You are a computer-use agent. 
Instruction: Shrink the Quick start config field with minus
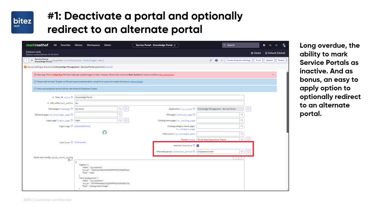coord(236,158)
